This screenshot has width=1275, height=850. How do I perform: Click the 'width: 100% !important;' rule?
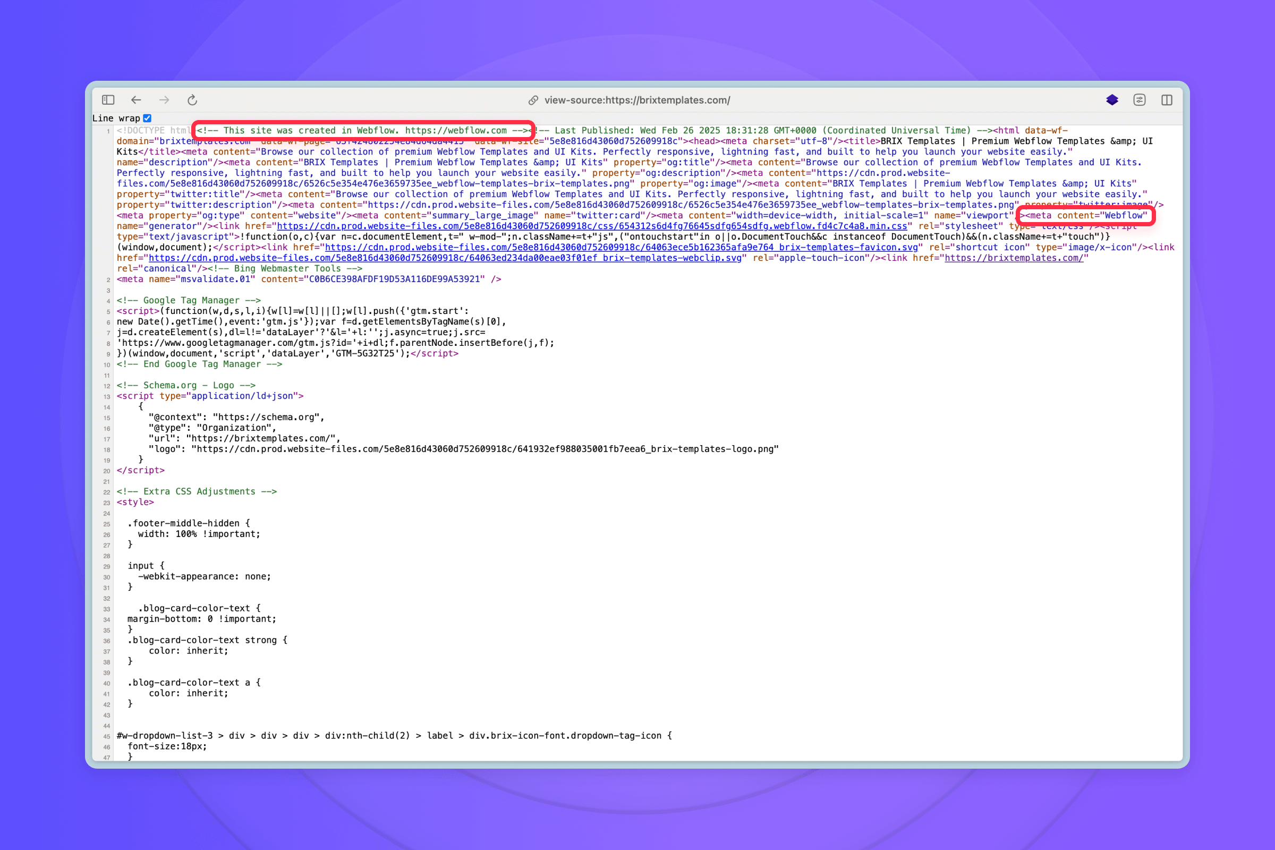tap(199, 534)
